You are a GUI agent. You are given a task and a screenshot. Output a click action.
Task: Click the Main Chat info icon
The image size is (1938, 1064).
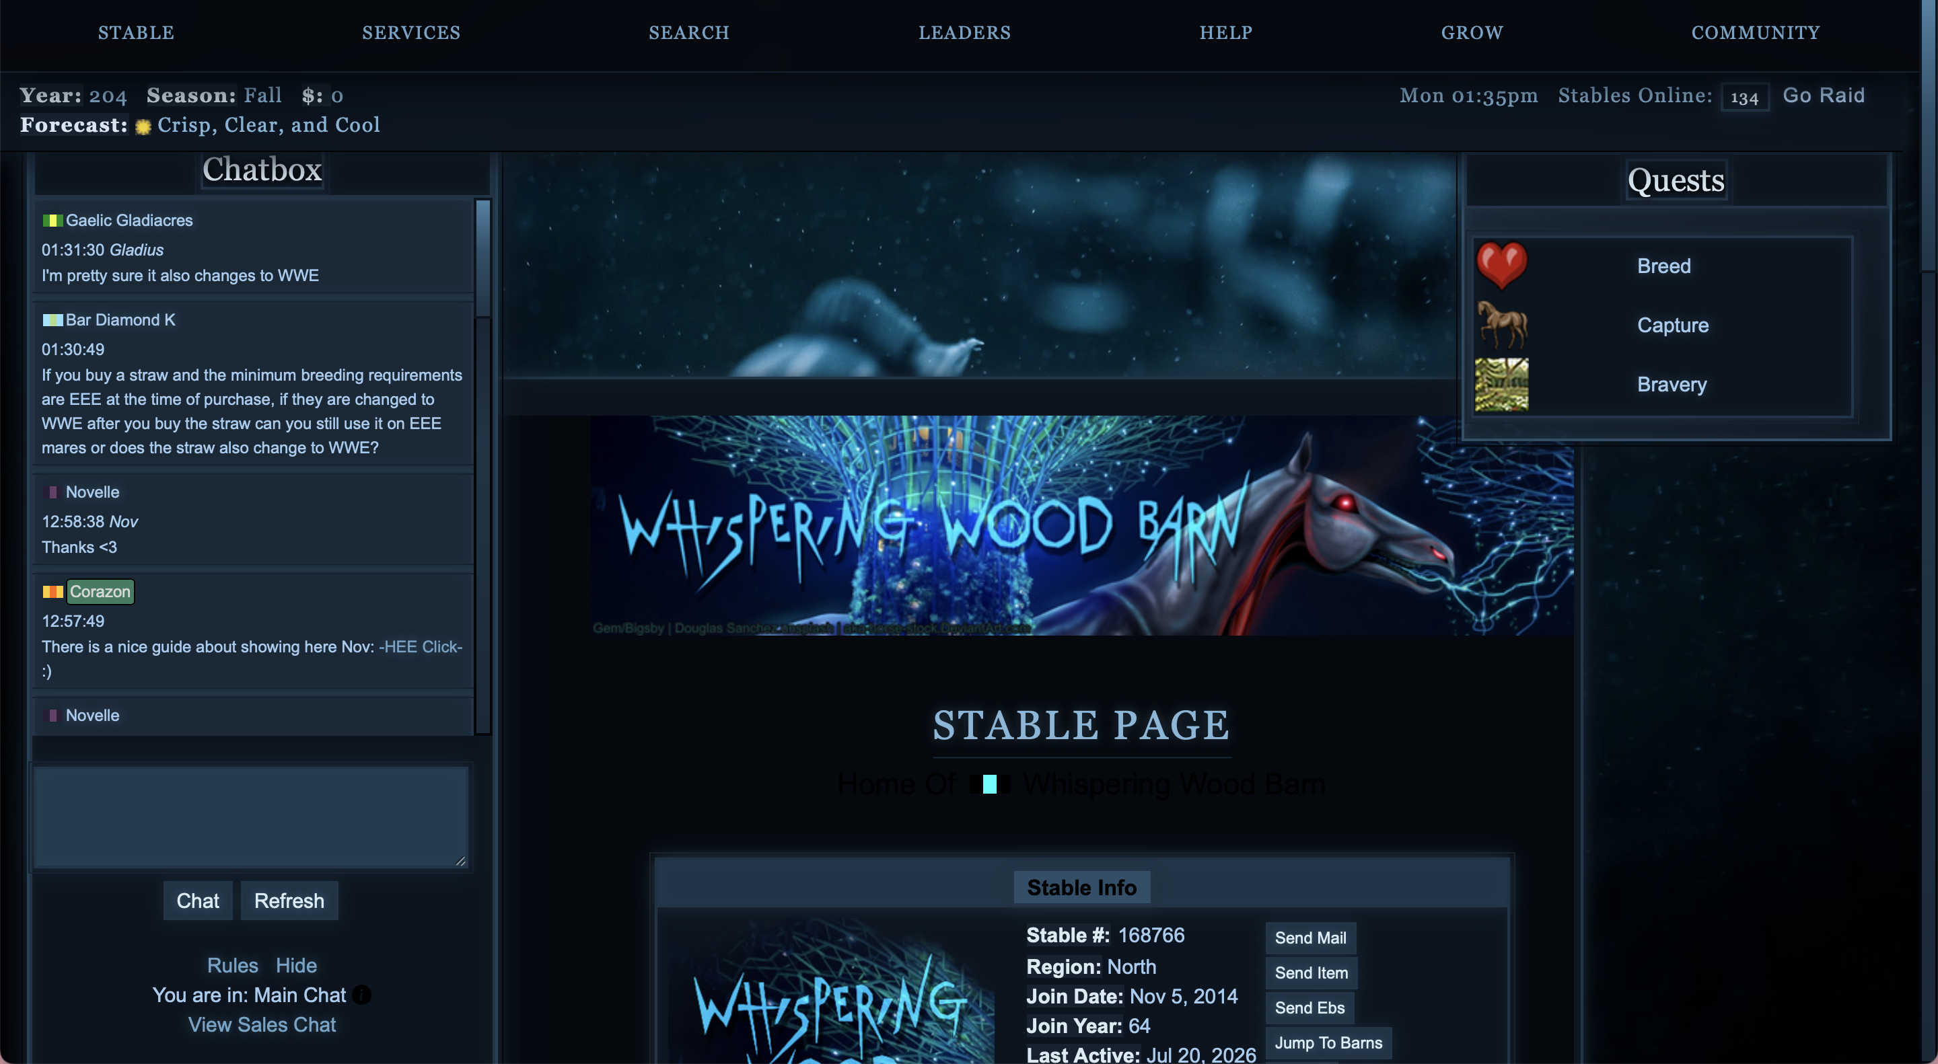point(362,995)
